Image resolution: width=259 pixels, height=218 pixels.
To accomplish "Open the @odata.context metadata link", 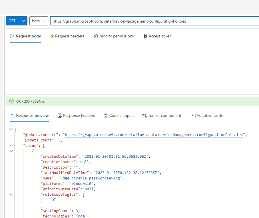I will (154, 135).
